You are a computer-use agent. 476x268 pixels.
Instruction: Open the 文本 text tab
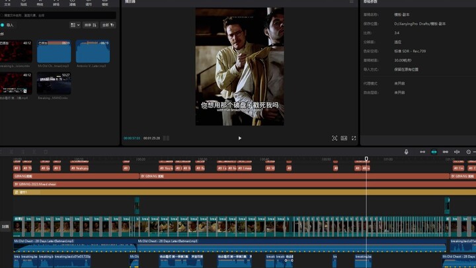[7, 3]
